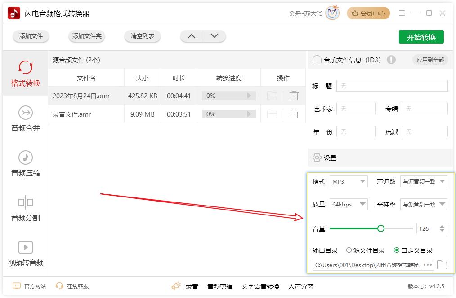Expand the 质量 64kbps dropdown
This screenshot has height=298, width=456.
349,204
